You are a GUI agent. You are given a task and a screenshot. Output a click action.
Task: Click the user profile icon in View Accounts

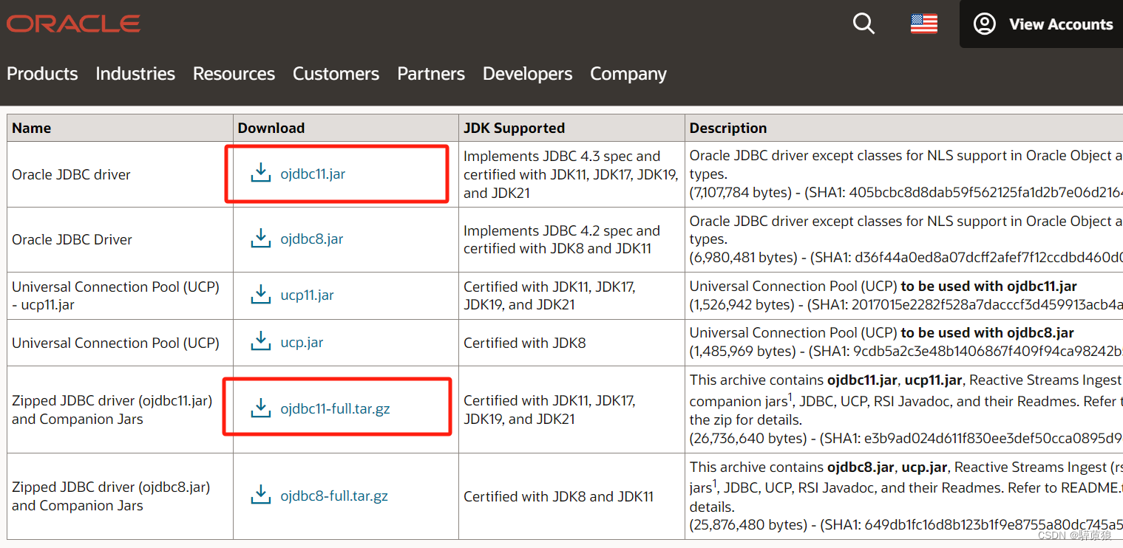point(984,24)
